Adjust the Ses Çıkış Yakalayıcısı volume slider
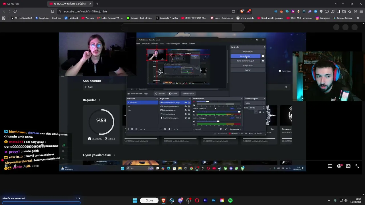365x205 pixels. pyautogui.click(x=218, y=121)
